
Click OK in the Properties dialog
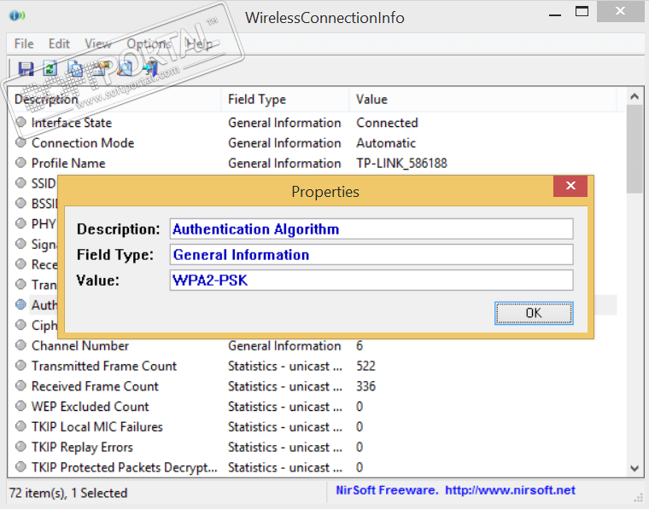(x=534, y=313)
